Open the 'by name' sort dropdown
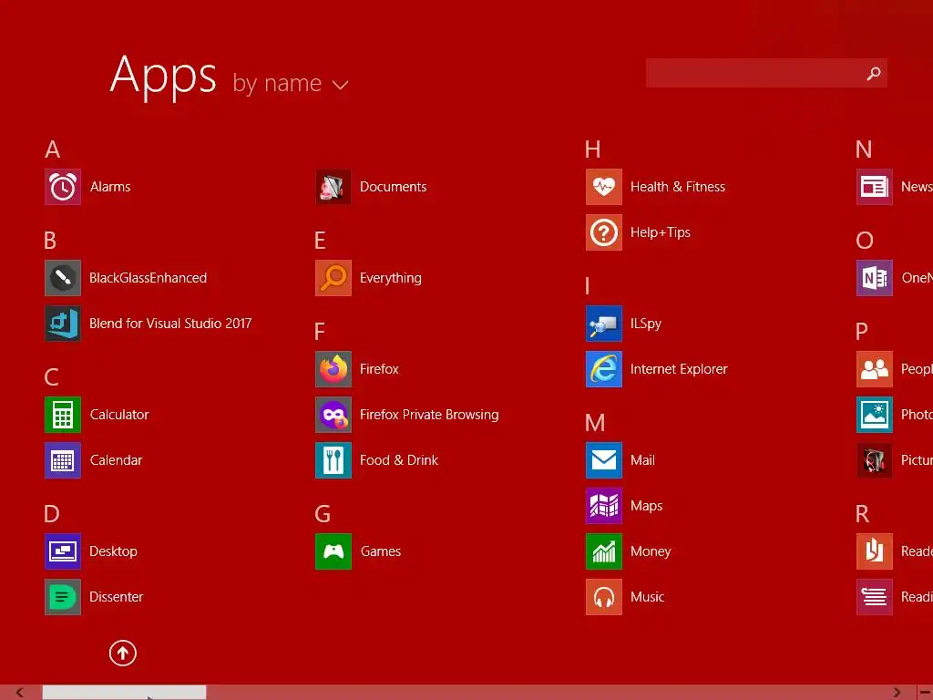933x700 pixels. click(x=291, y=83)
